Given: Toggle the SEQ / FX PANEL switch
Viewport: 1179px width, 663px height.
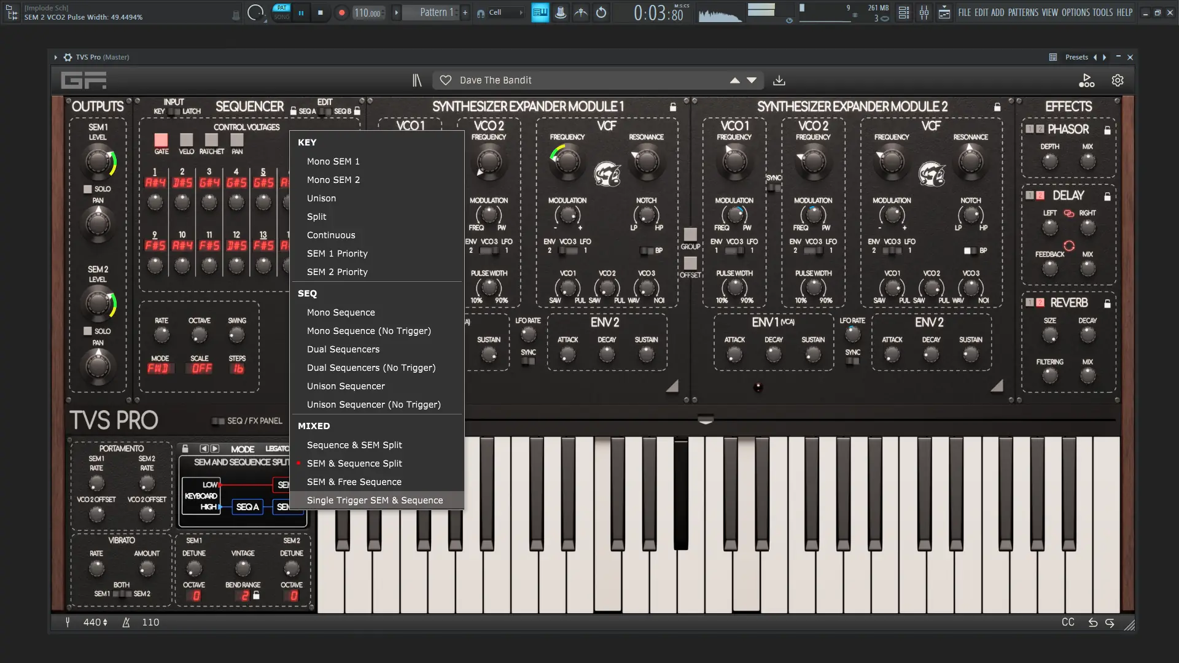Looking at the screenshot, I should [218, 421].
